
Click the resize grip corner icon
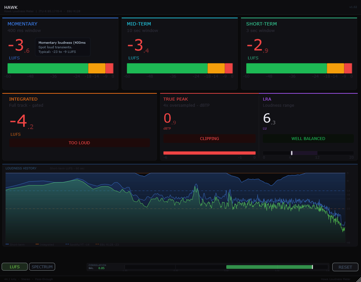pos(358,279)
